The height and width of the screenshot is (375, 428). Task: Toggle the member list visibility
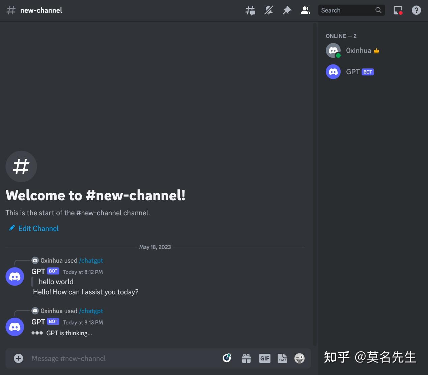pyautogui.click(x=305, y=10)
